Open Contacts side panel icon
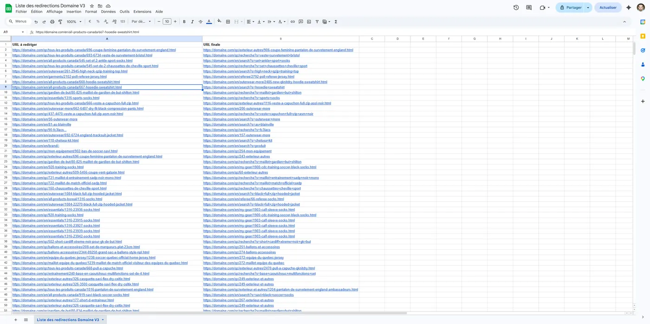This screenshot has height=324, width=650. point(643,64)
